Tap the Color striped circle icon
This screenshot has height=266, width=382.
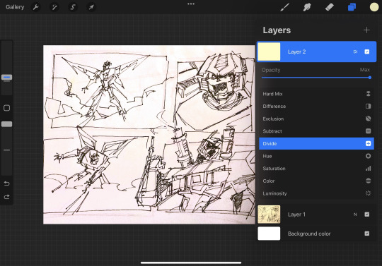(x=368, y=181)
